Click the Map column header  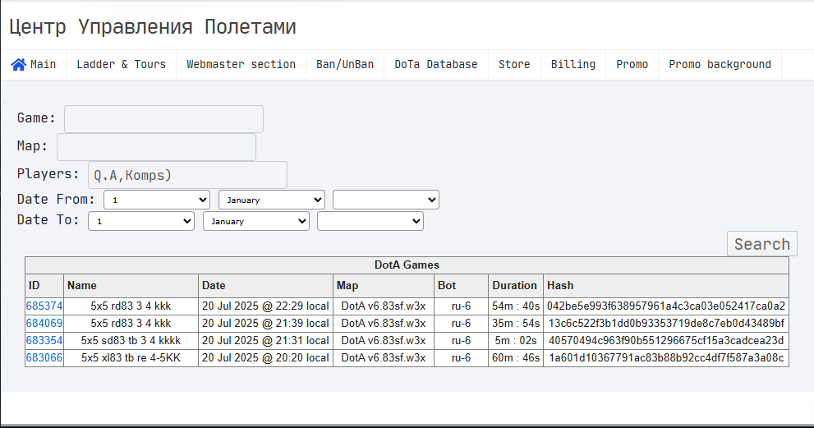384,285
